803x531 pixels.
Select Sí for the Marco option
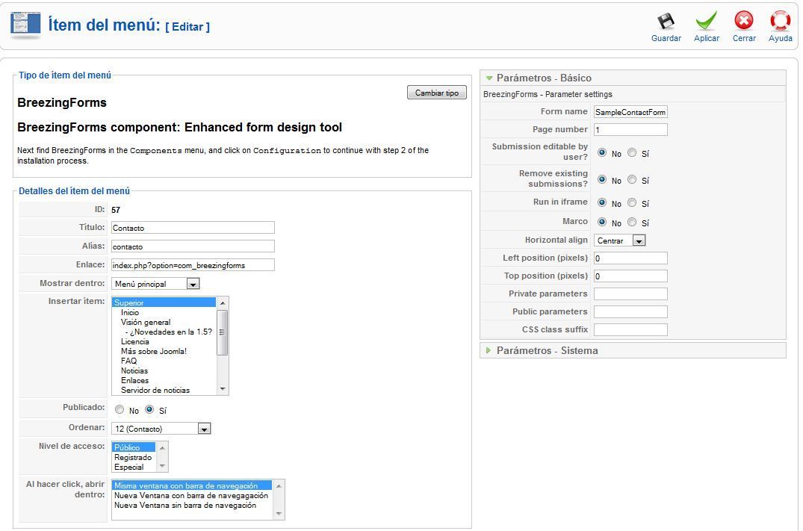632,223
